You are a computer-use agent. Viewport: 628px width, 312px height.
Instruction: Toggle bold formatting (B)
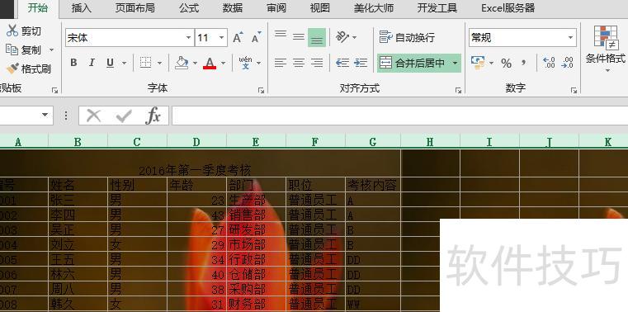click(73, 63)
